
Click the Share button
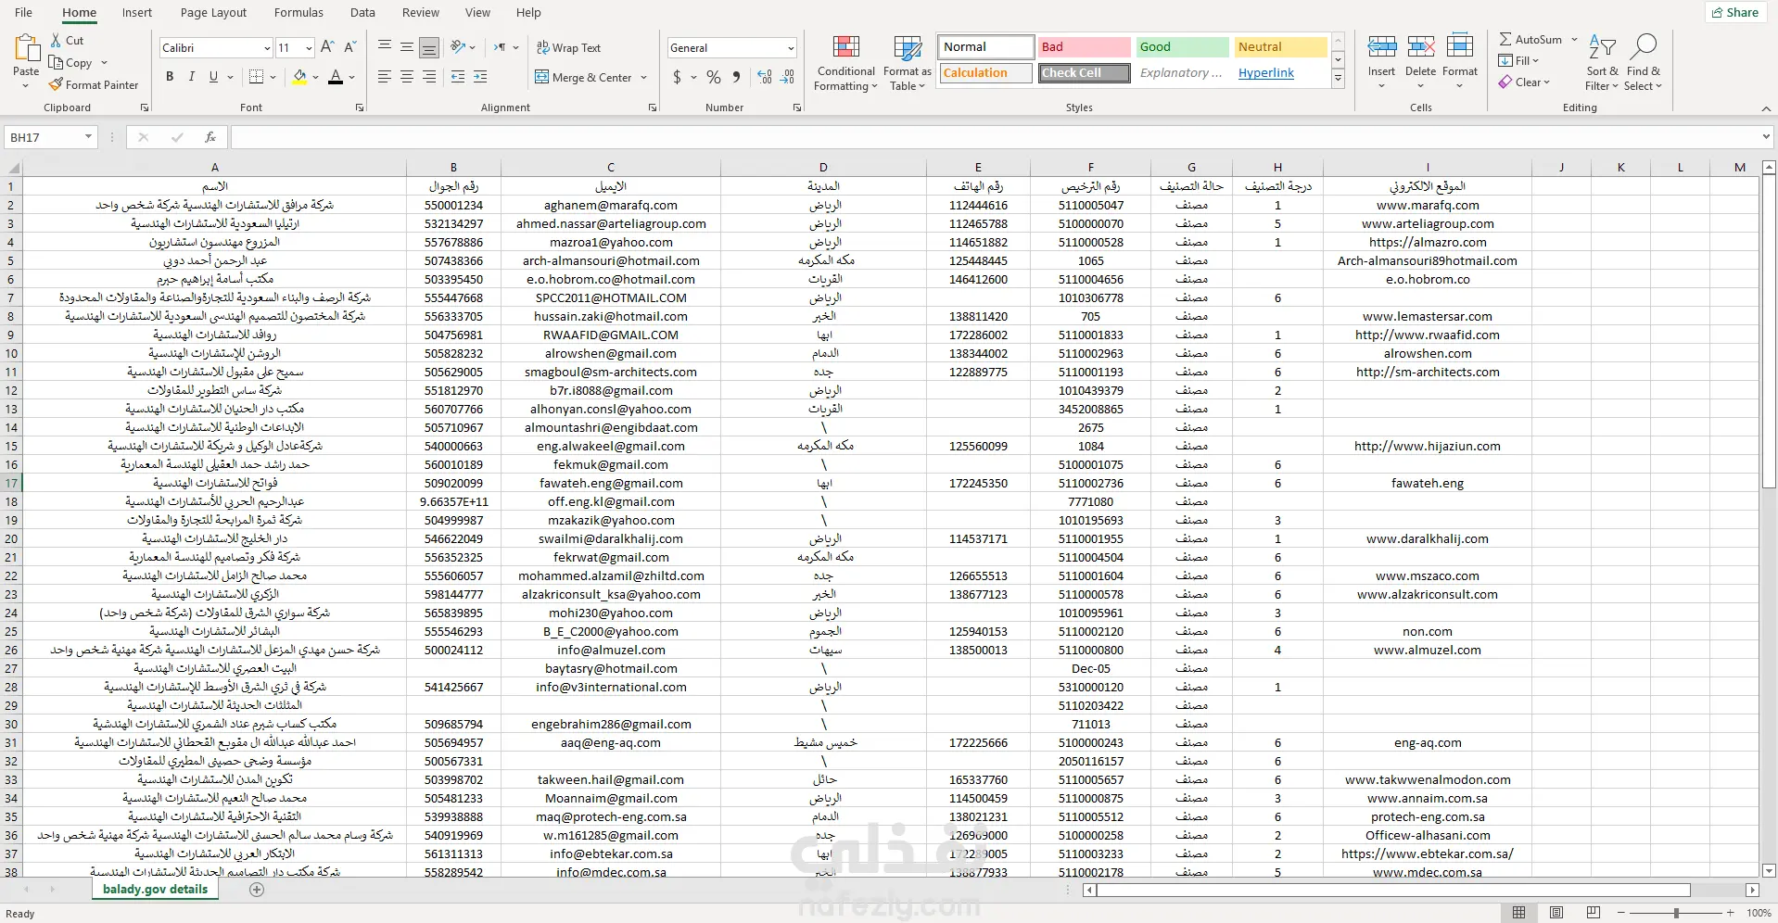(1734, 13)
